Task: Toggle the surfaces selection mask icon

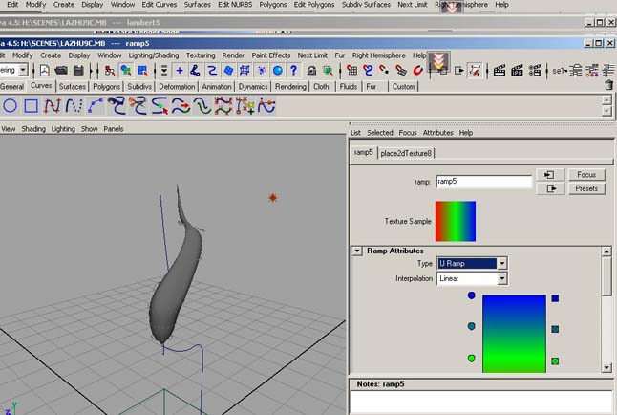Action: pyautogui.click(x=228, y=71)
